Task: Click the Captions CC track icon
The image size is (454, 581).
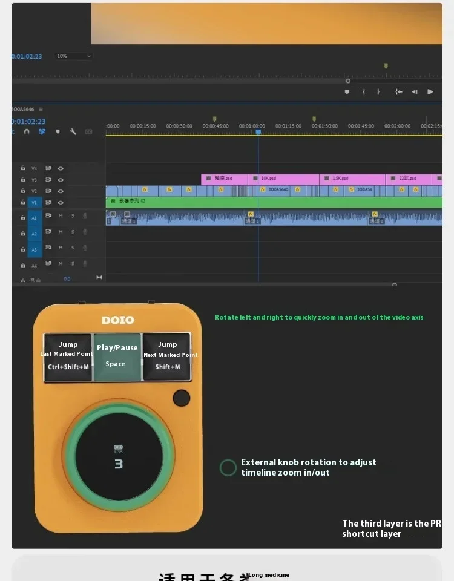Action: click(x=88, y=131)
